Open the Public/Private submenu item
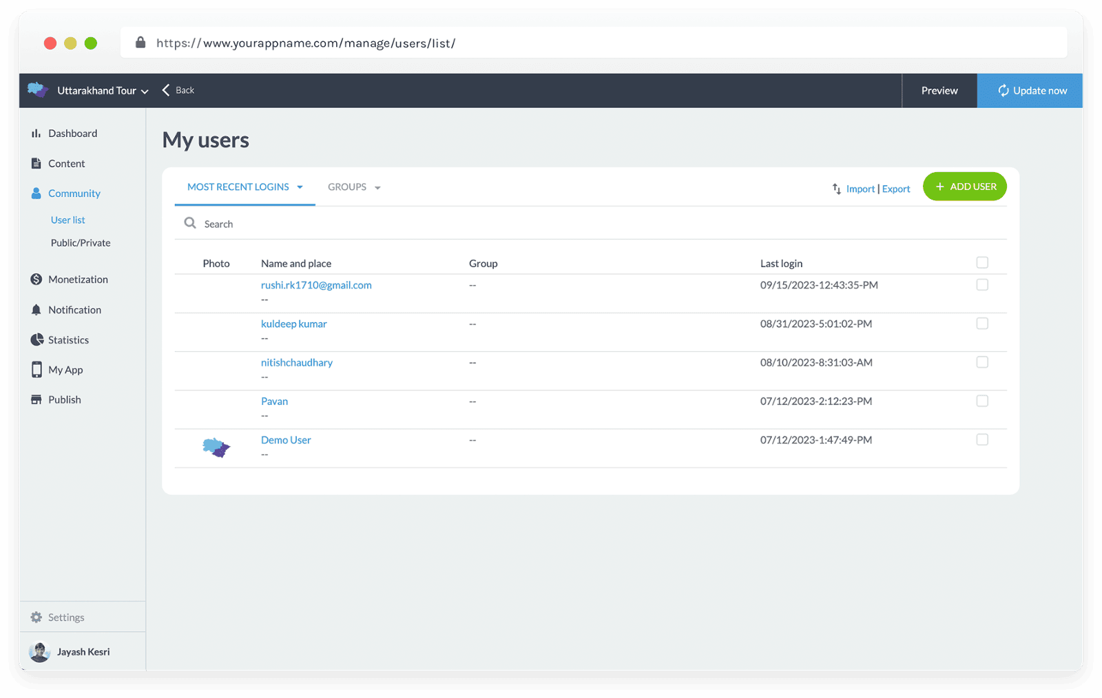 pyautogui.click(x=81, y=243)
